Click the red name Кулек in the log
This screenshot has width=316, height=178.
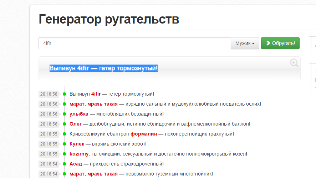pos(77,144)
